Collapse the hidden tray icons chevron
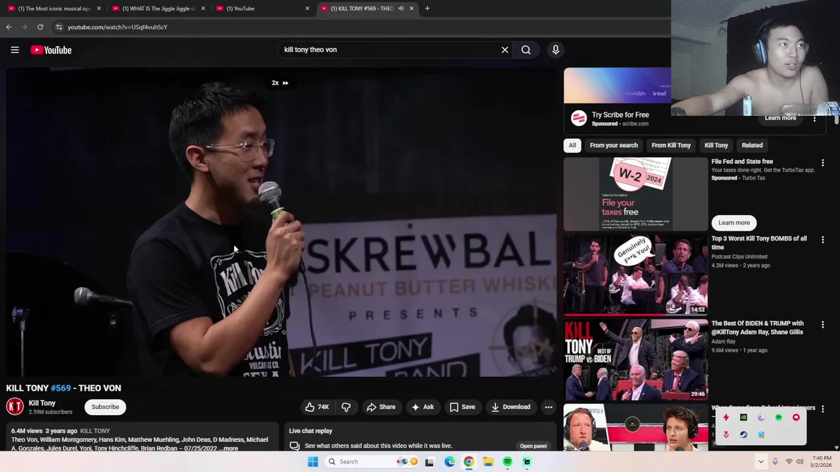The width and height of the screenshot is (840, 472). pos(761,462)
